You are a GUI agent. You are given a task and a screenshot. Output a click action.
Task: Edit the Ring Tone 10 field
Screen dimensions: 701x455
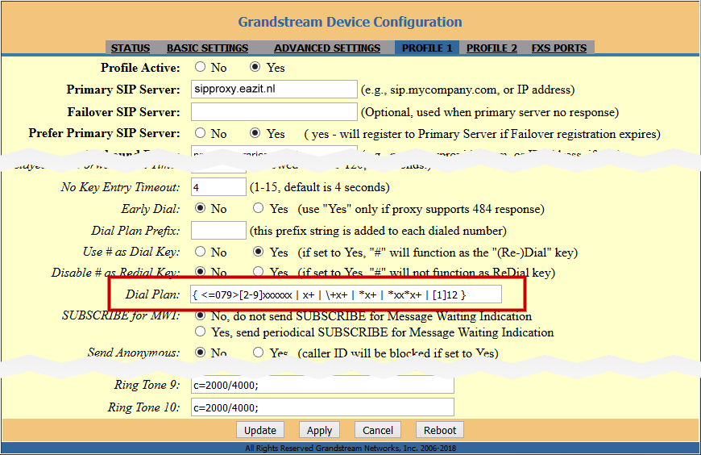point(322,407)
